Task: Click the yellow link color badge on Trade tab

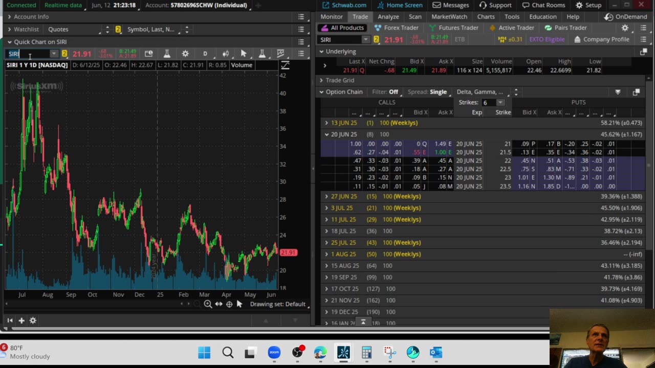Action: tap(376, 39)
